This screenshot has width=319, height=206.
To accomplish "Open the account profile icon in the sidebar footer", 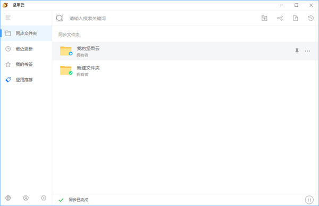I will (x=26, y=198).
